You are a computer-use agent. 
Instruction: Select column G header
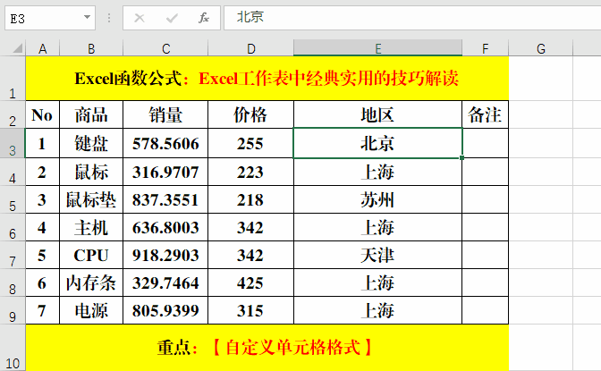point(541,48)
